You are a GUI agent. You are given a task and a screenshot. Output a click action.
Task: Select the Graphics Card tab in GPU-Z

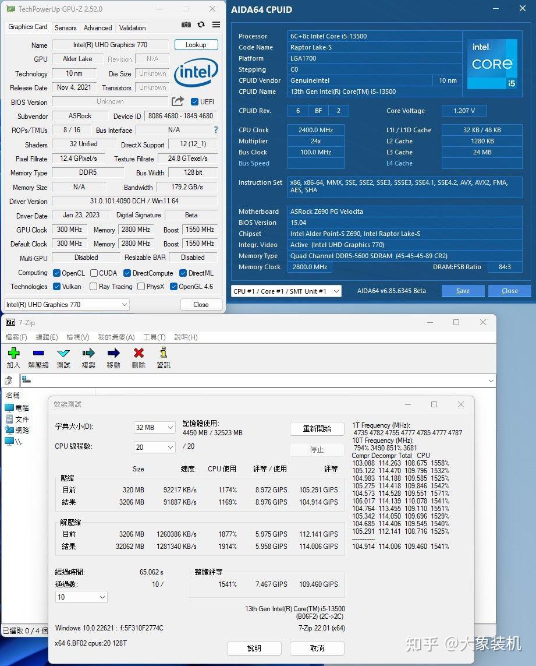pyautogui.click(x=27, y=27)
